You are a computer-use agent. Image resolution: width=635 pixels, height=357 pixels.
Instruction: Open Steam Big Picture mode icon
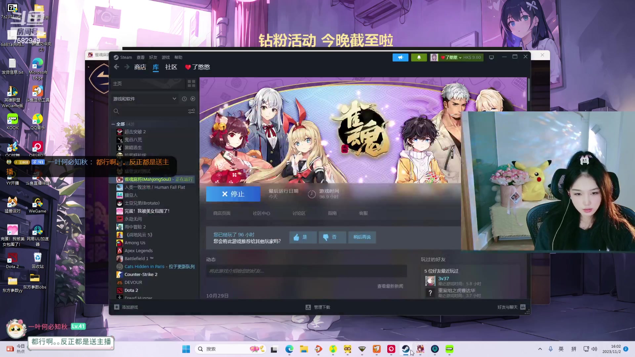pyautogui.click(x=491, y=58)
